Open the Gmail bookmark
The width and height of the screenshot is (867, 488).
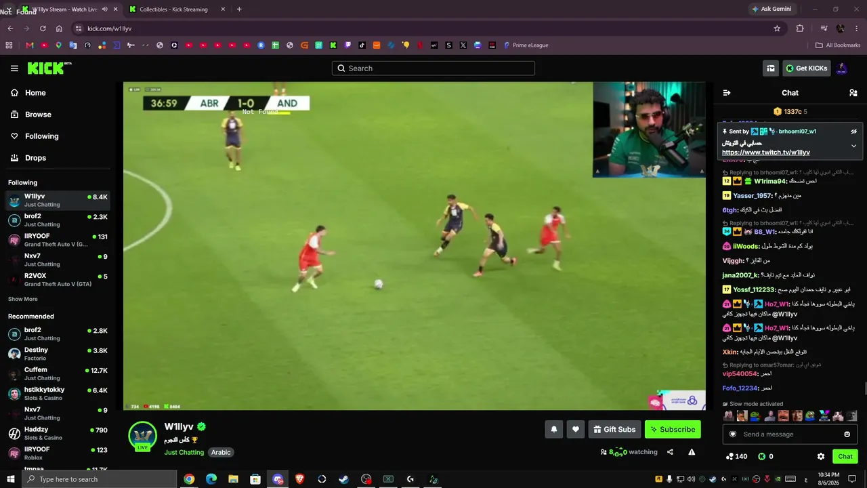pyautogui.click(x=29, y=45)
